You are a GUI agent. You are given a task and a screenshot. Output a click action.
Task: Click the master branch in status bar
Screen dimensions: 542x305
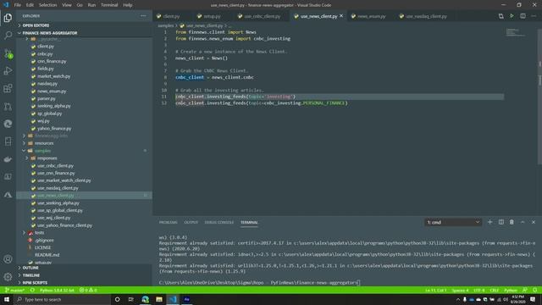[x=15, y=290]
